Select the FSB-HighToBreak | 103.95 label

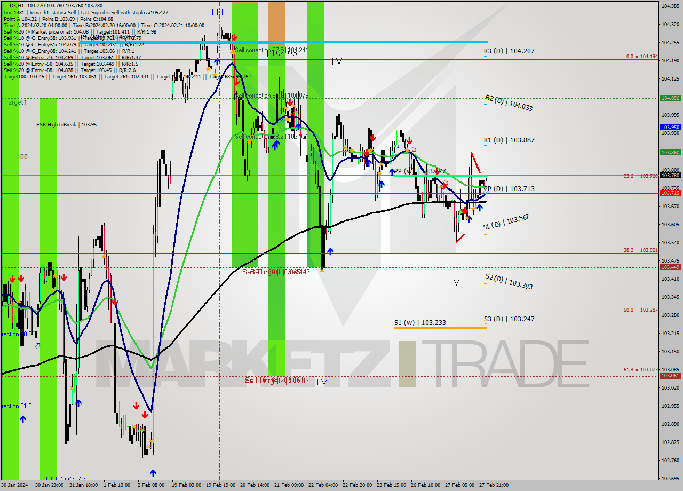tap(66, 125)
